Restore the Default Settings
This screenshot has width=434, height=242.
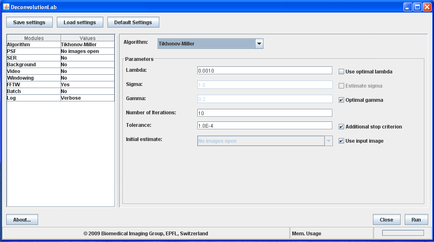pyautogui.click(x=133, y=22)
